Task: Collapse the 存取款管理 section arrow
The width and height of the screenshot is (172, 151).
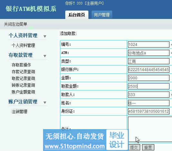Action: pos(45,56)
